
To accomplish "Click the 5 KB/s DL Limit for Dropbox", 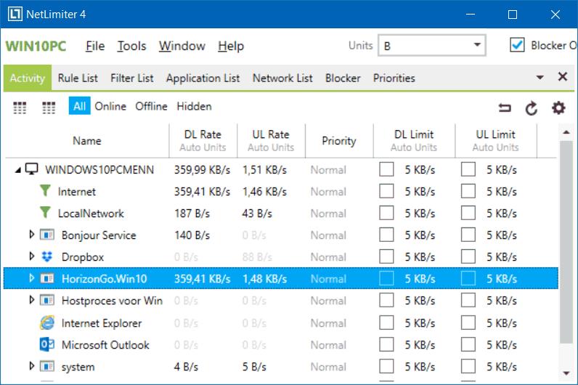I will click(x=420, y=257).
